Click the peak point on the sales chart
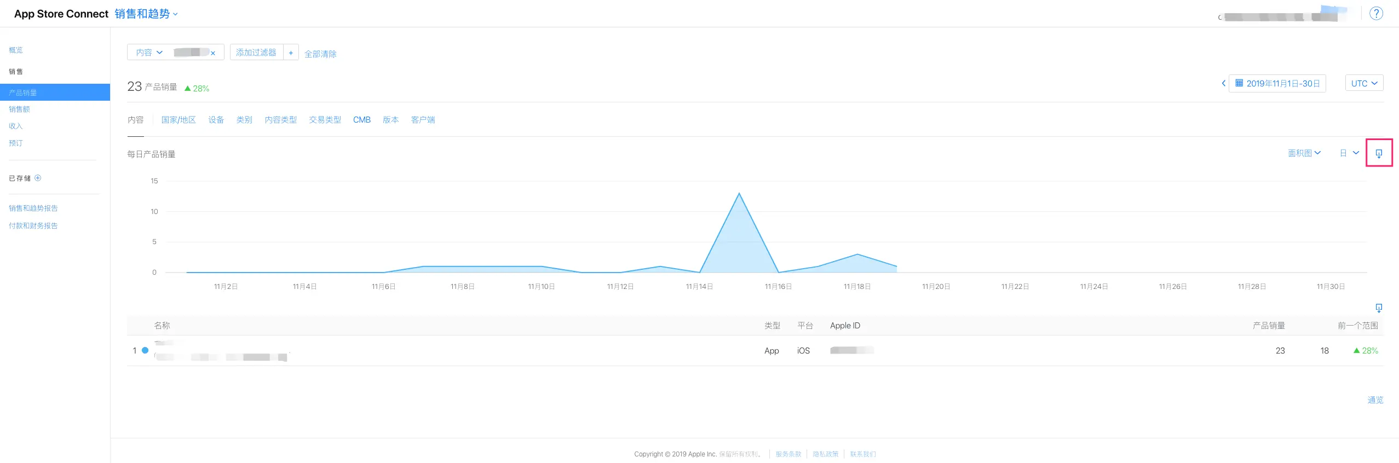Screen dimensions: 1399x463 (x=739, y=193)
